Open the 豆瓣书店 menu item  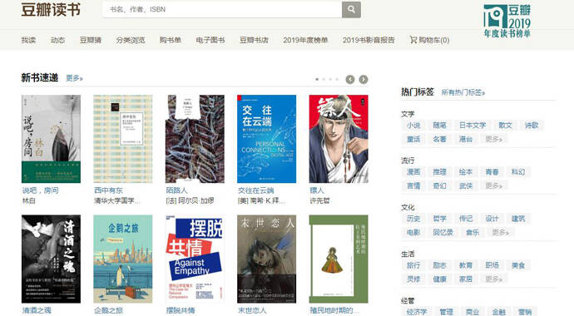(254, 40)
